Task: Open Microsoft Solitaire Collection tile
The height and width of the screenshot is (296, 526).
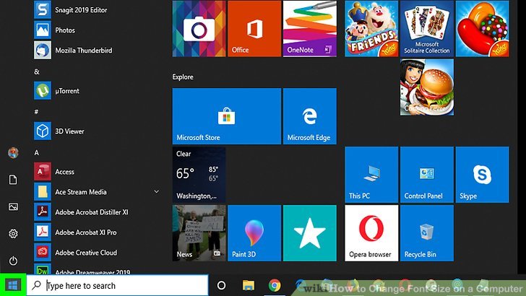Action: (427, 28)
